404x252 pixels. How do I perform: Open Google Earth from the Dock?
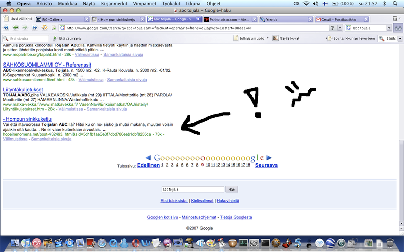point(330,243)
